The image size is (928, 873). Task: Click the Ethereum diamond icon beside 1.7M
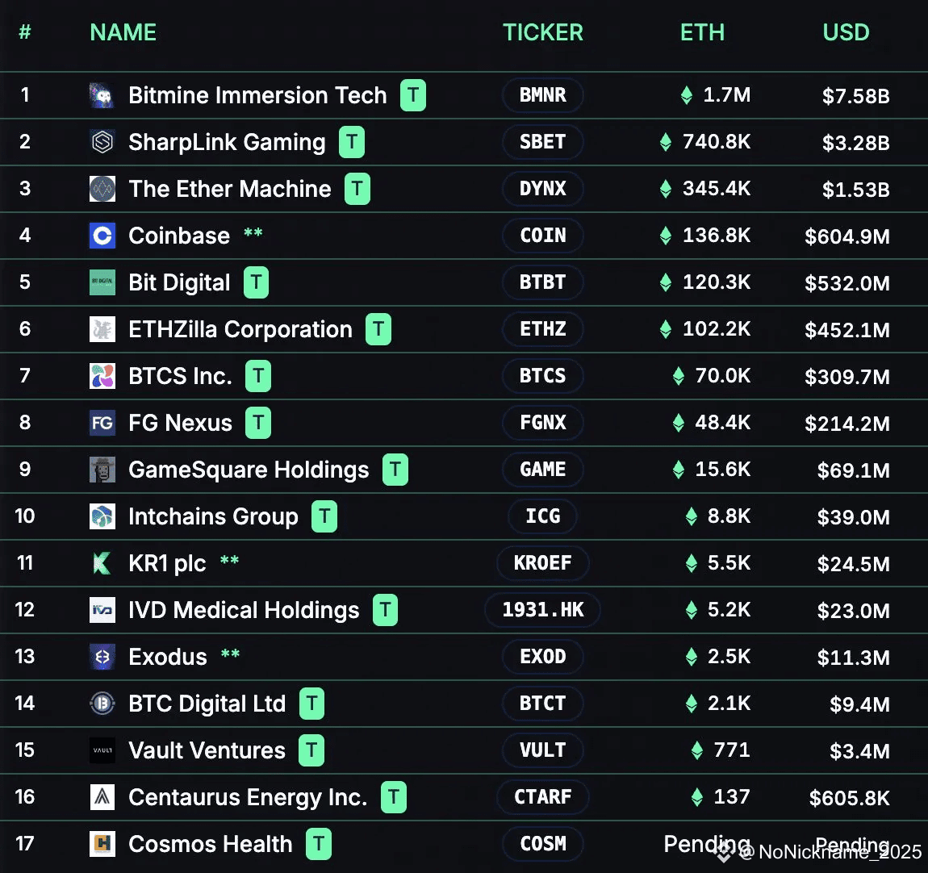(687, 94)
